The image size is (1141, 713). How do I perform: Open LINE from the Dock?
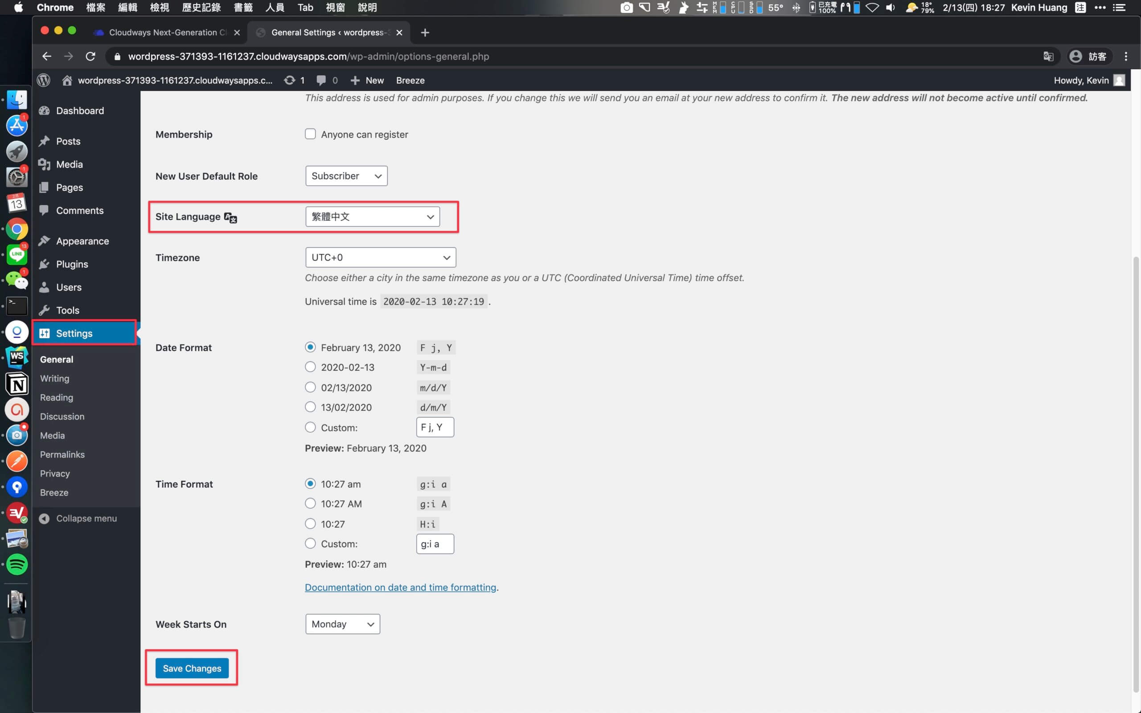pyautogui.click(x=17, y=255)
